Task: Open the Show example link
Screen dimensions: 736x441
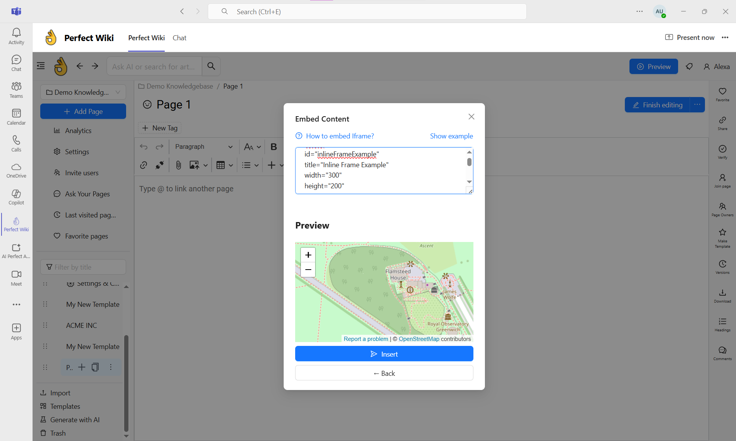Action: pos(451,136)
